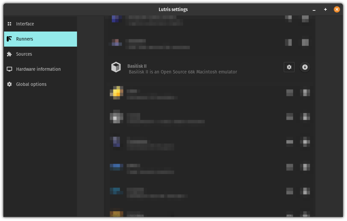Click the Hardware information monitor icon
The width and height of the screenshot is (347, 221).
tap(9, 69)
